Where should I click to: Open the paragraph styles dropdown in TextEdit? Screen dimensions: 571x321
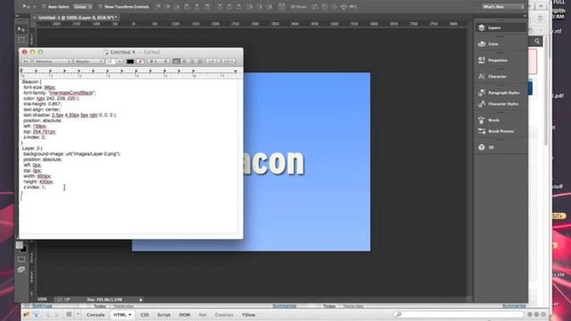(x=26, y=62)
